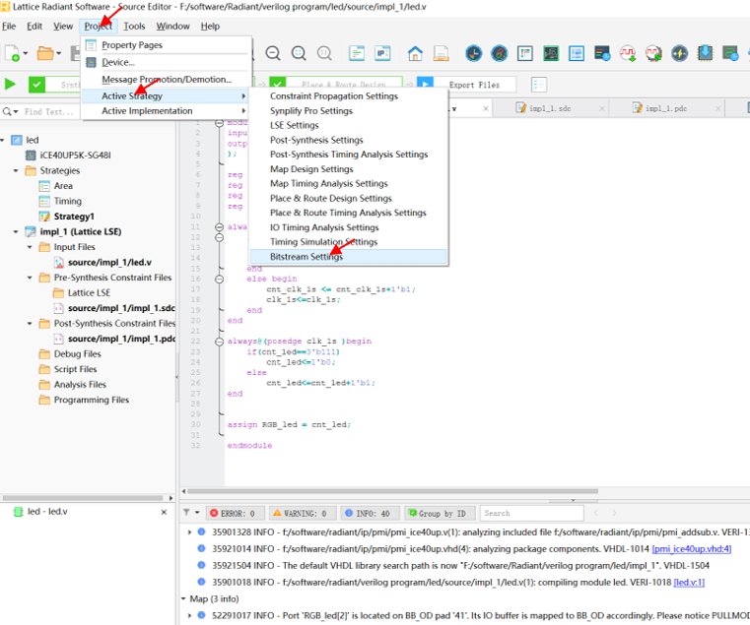The width and height of the screenshot is (750, 625).
Task: Click the message Search field
Action: click(531, 513)
